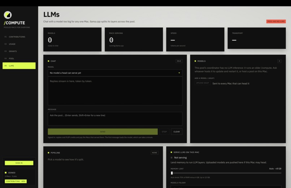Click the Memory Lent slider handle

[x=172, y=173]
